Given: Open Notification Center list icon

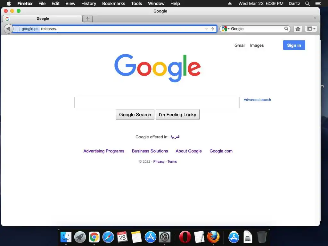Looking at the screenshot, I should (x=317, y=4).
